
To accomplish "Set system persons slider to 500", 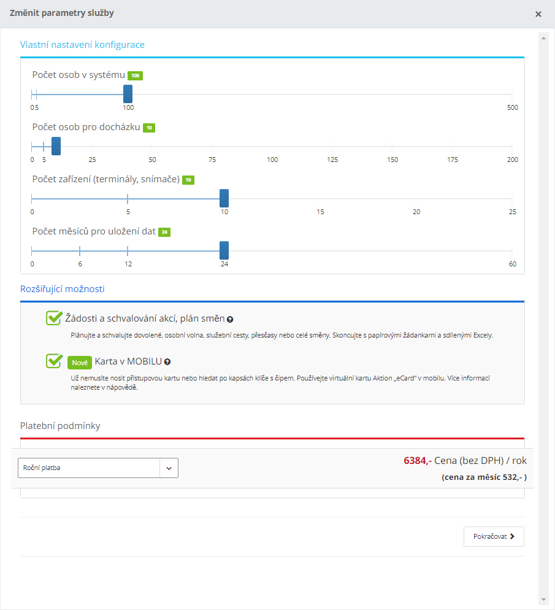I will coord(512,95).
